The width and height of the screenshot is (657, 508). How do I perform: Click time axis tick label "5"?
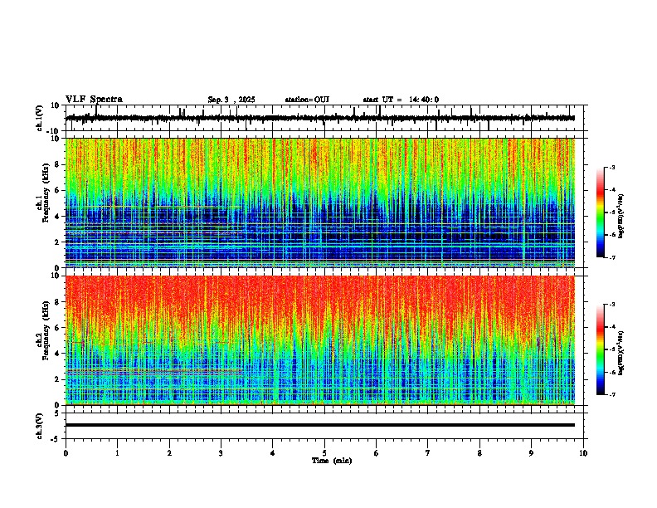click(x=324, y=453)
